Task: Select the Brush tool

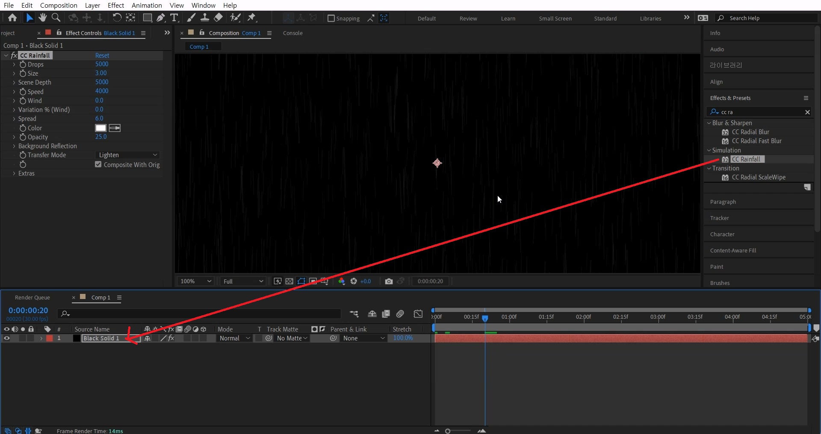Action: click(192, 18)
